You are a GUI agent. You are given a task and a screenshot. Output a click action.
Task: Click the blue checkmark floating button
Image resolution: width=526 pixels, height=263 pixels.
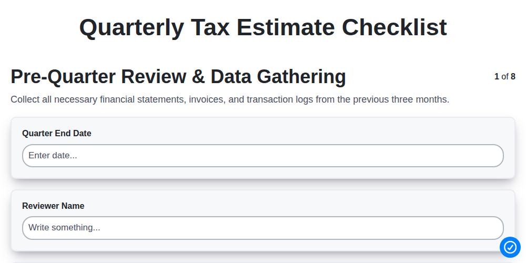pyautogui.click(x=510, y=247)
